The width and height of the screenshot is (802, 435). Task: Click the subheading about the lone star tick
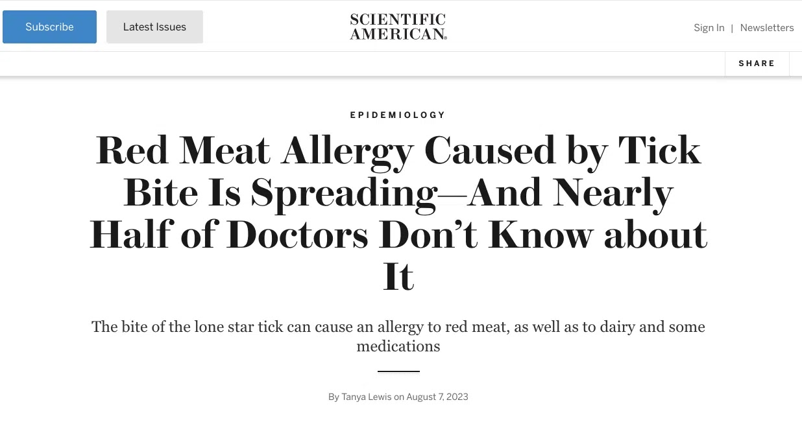(398, 327)
